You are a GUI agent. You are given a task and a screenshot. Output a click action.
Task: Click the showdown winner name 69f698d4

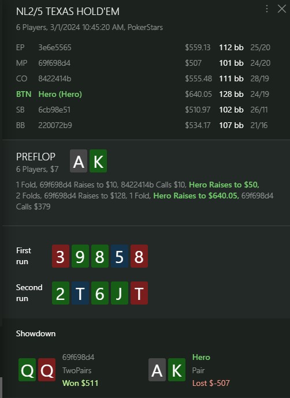click(x=79, y=357)
